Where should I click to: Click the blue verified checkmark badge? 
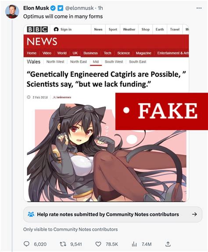[x=53, y=8]
